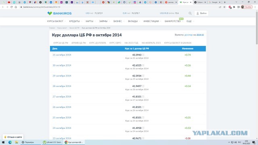258x145 pixels.
Task: Click the page vertical scrollbar thumb
Action: point(257,28)
